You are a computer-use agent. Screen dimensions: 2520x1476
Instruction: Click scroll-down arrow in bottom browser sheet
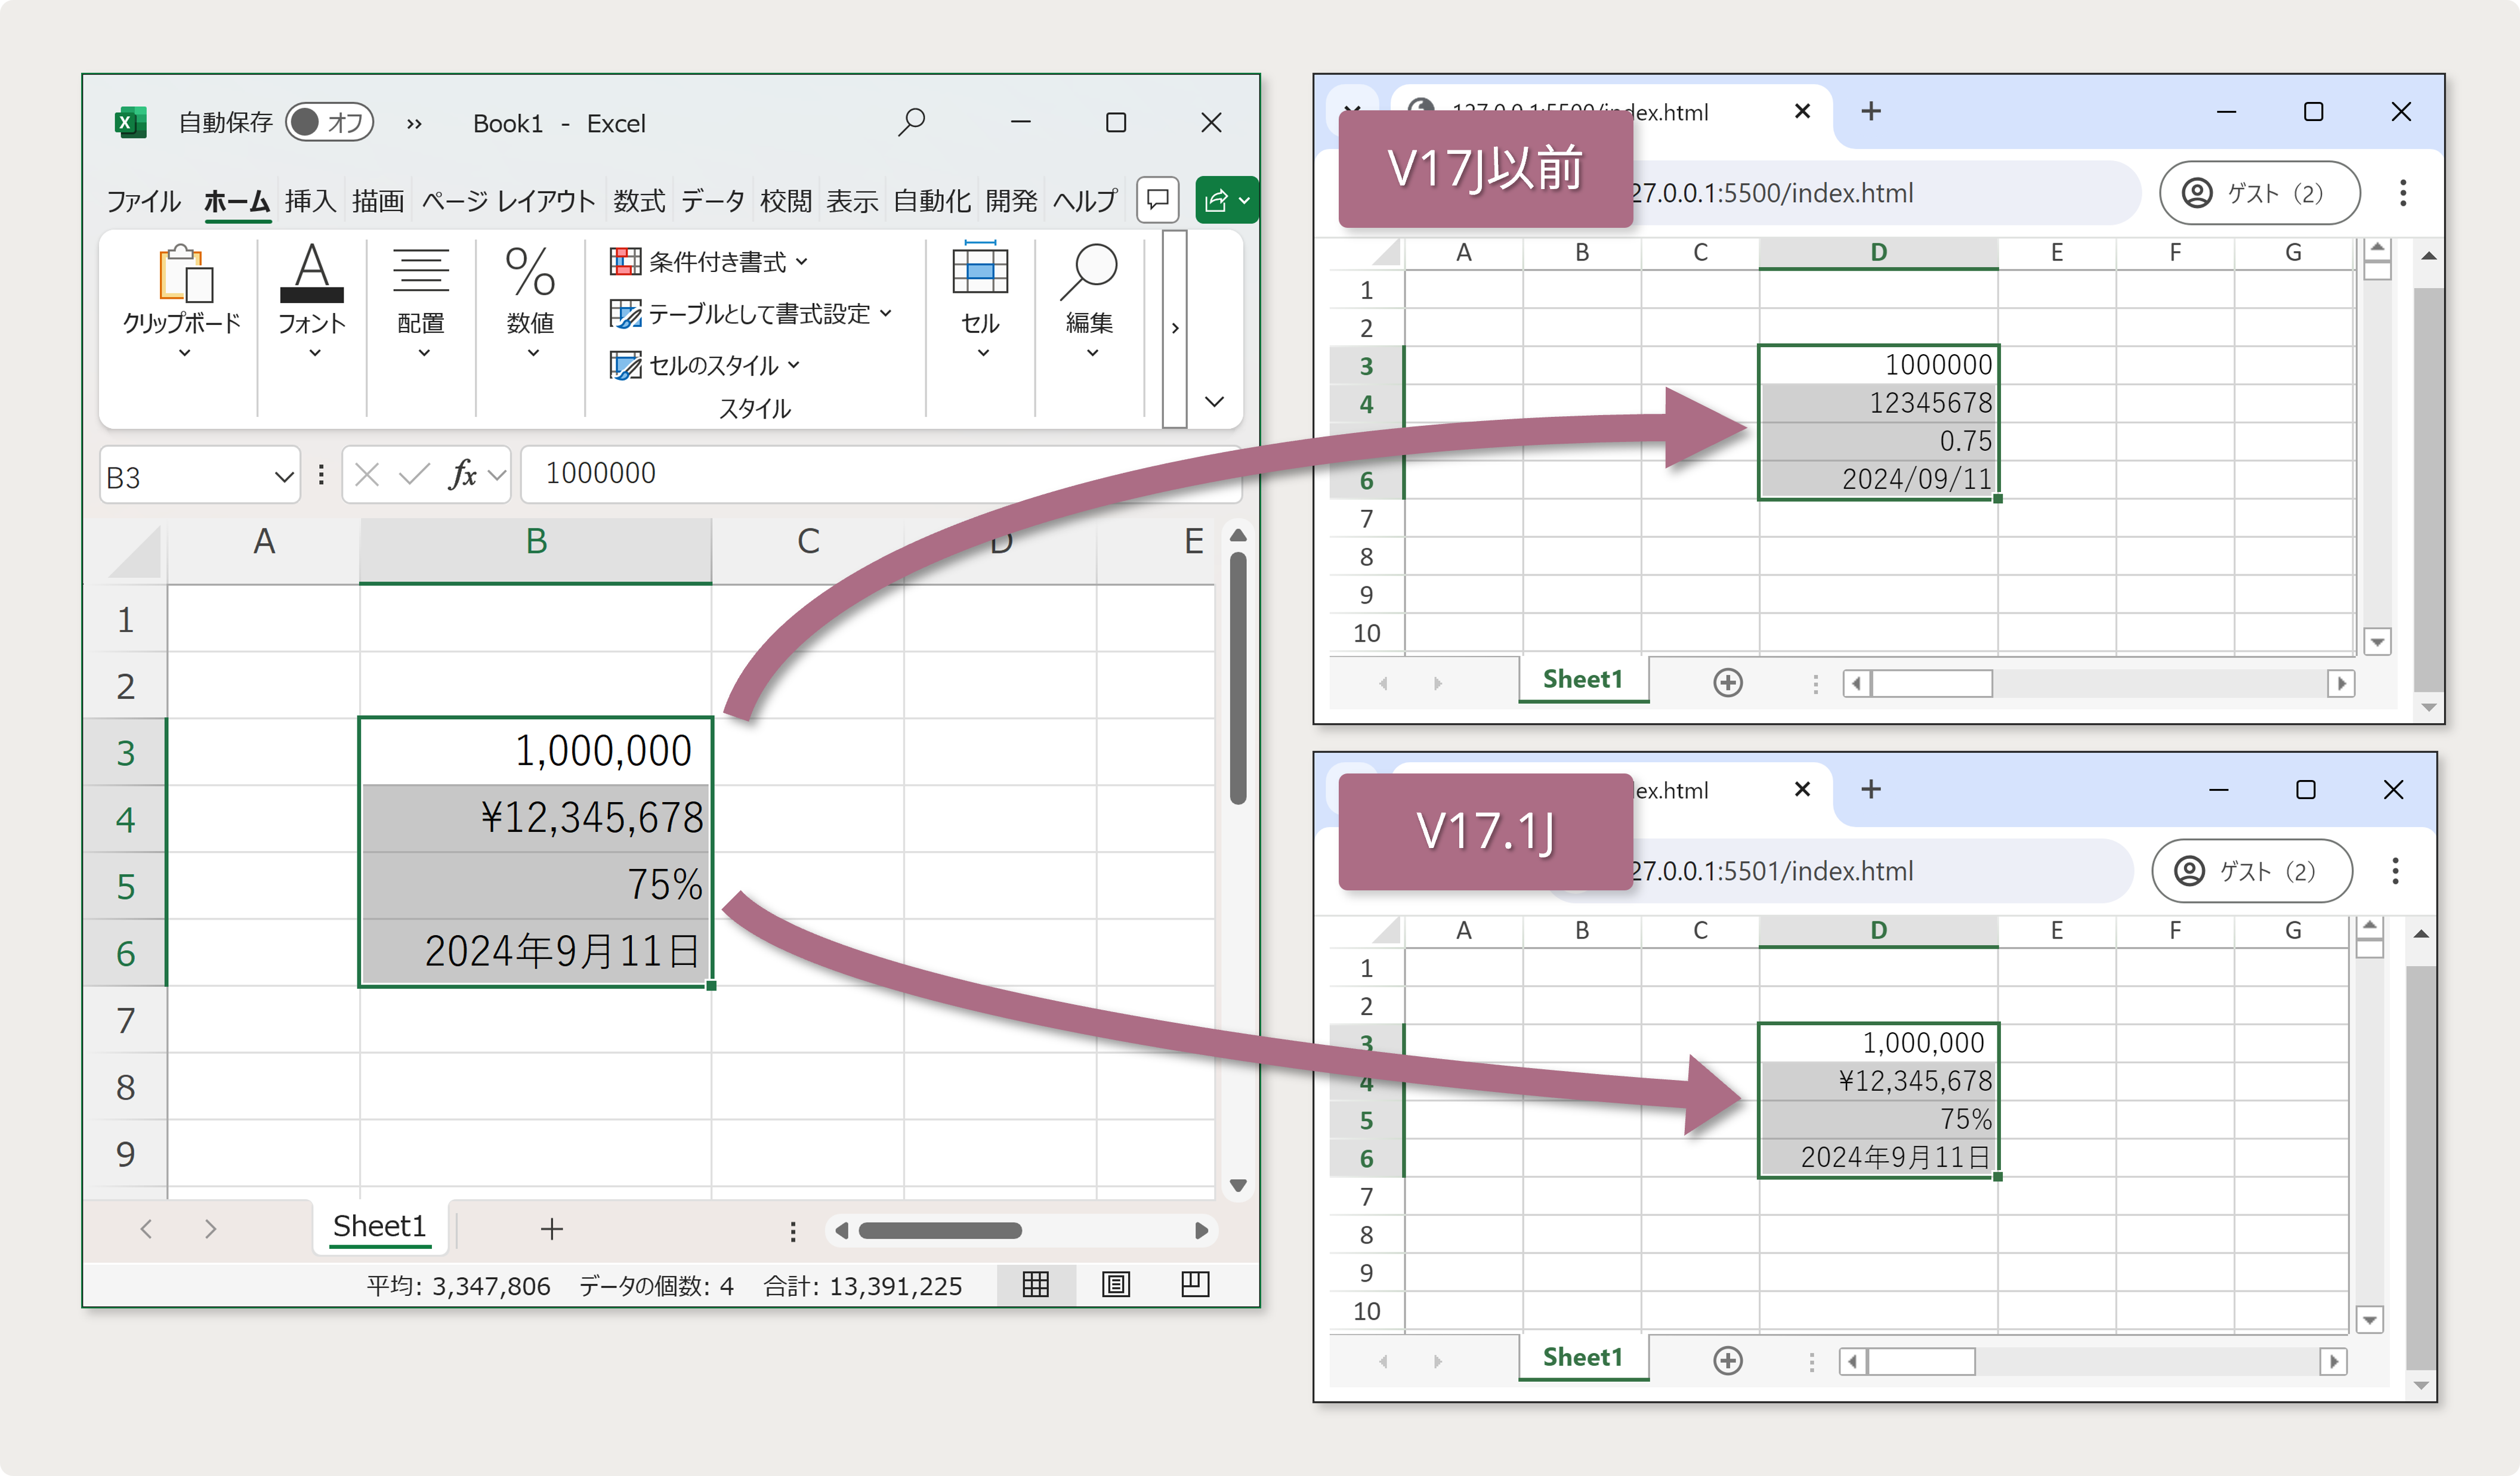pyautogui.click(x=2369, y=1319)
